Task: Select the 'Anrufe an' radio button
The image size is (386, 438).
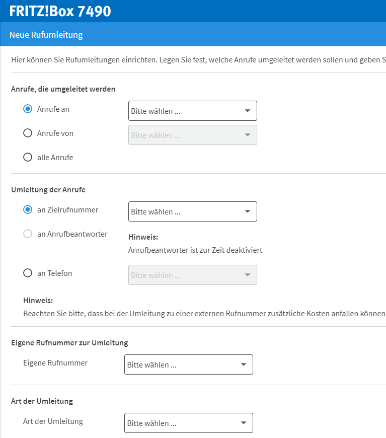Action: (28, 109)
